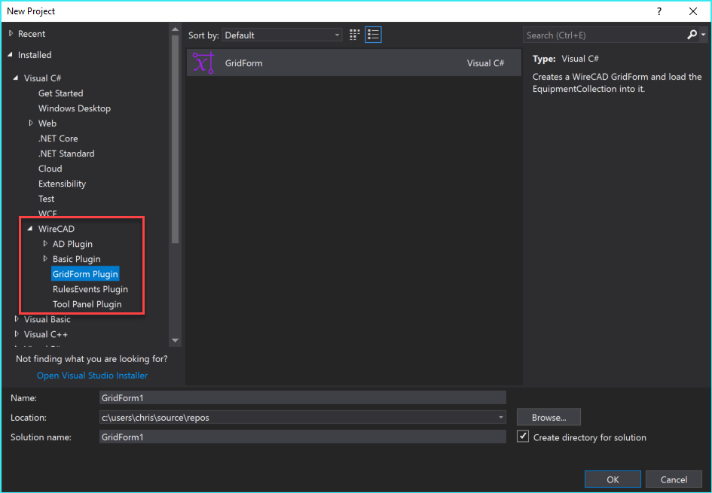
Task: Switch to small icons view
Action: click(x=355, y=35)
